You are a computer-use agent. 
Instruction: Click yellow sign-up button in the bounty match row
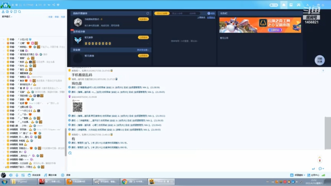click(x=143, y=56)
